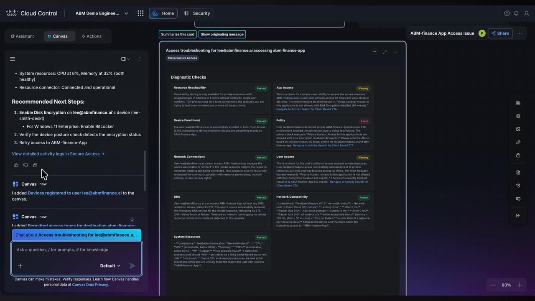Screen dimensions: 535x301
Task: Copy the assistant response
Action: point(35,165)
